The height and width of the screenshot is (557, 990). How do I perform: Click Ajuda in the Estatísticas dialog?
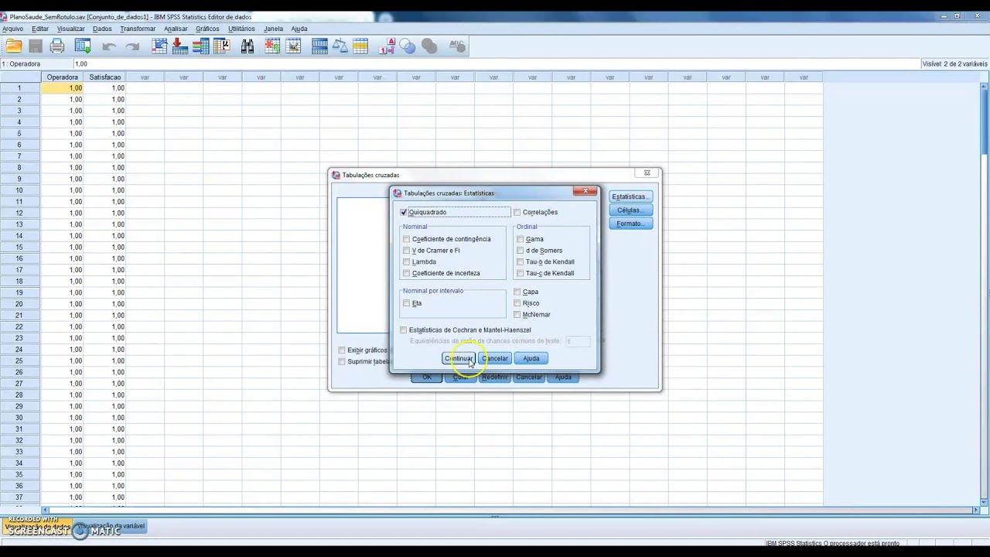(x=531, y=358)
